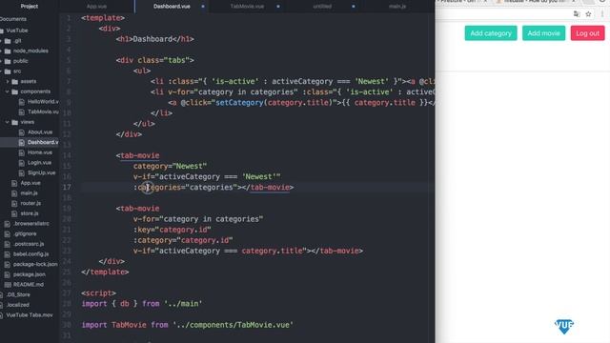610x343 pixels.
Task: Select VueTube Tabs.mov in the tree
Action: 30,315
